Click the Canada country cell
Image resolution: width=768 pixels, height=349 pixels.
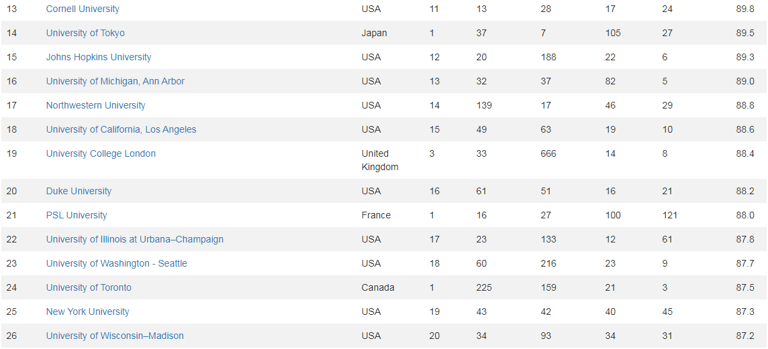coord(378,287)
